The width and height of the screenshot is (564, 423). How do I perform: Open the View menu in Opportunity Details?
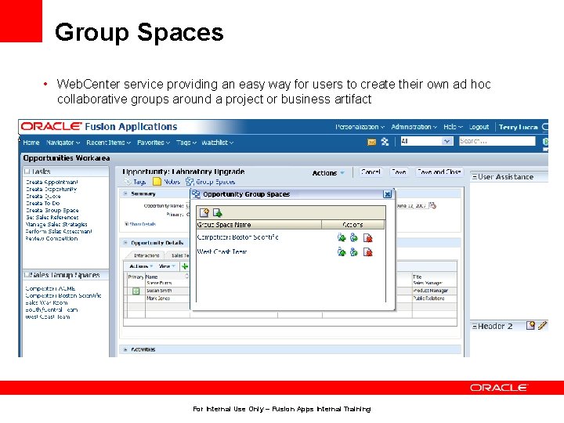click(168, 266)
